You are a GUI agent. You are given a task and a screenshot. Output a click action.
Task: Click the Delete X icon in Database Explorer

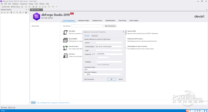coord(5,12)
